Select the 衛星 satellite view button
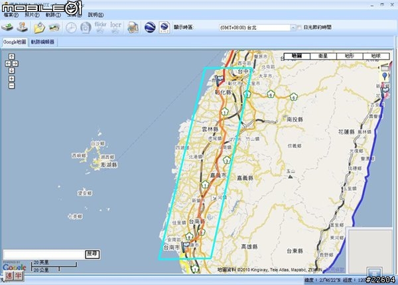Viewport: 398px width, 285px height. pyautogui.click(x=324, y=56)
